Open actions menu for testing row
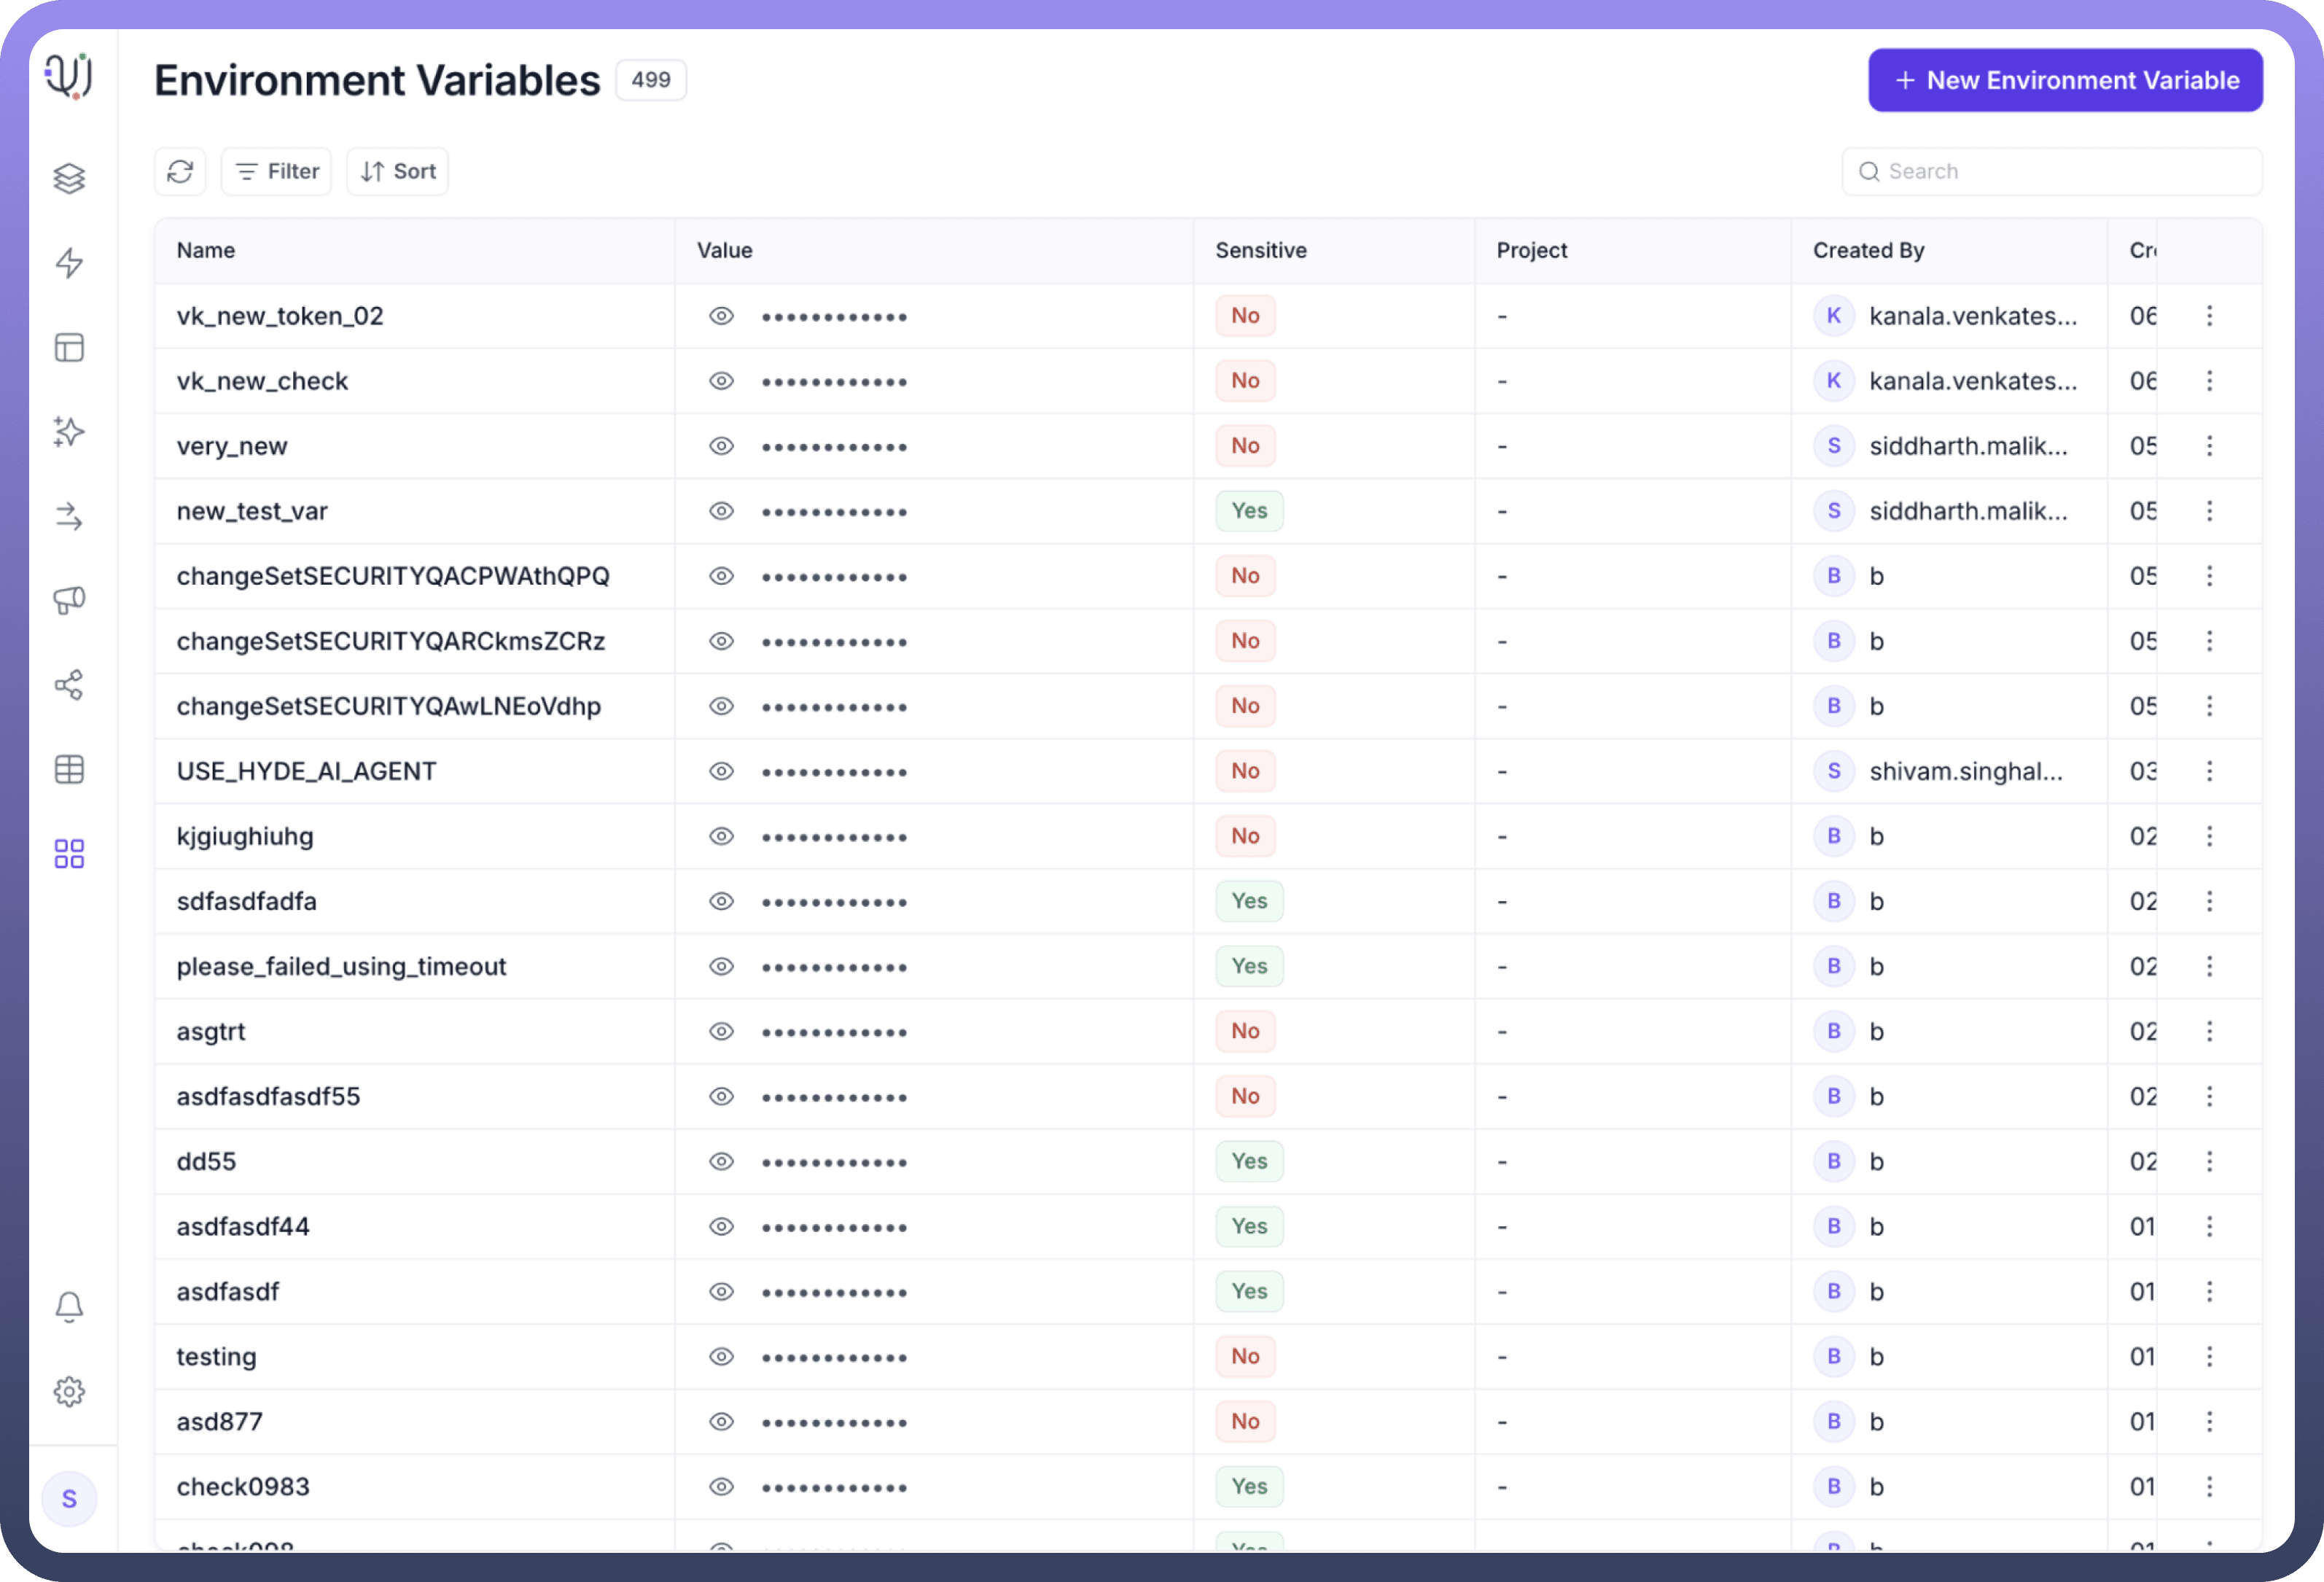The width and height of the screenshot is (2324, 1582). (2209, 1356)
